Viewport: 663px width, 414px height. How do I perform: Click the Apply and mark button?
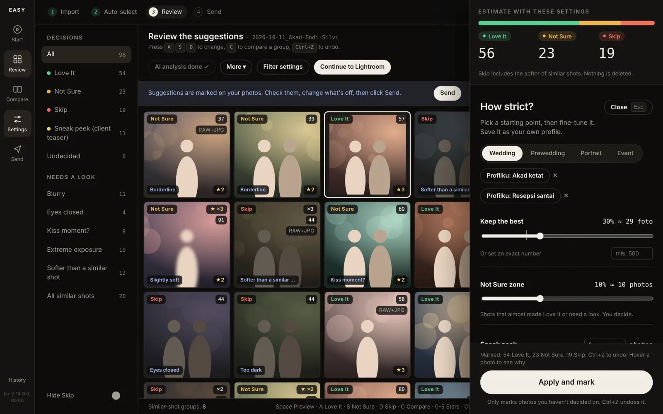(x=566, y=382)
